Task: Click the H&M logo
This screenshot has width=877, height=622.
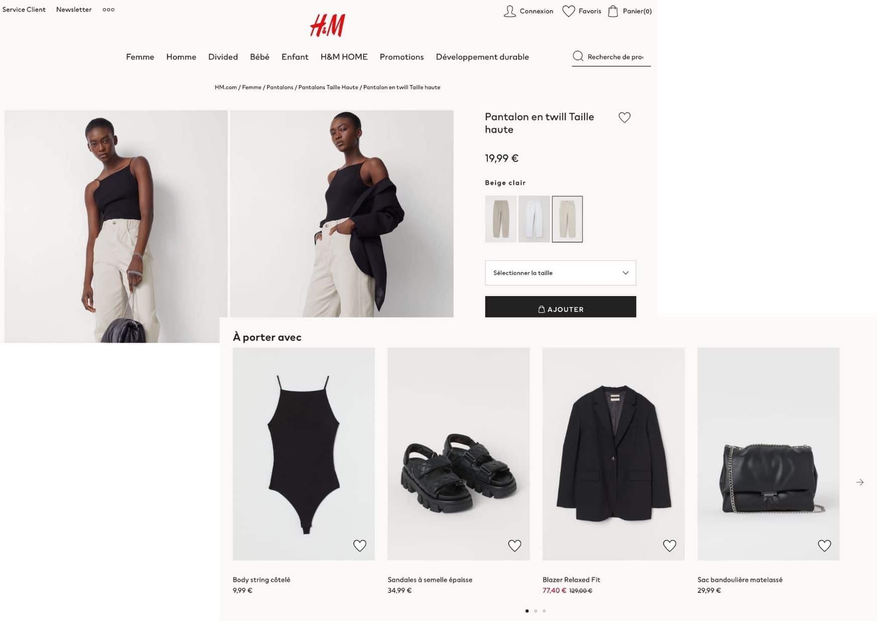Action: point(327,25)
